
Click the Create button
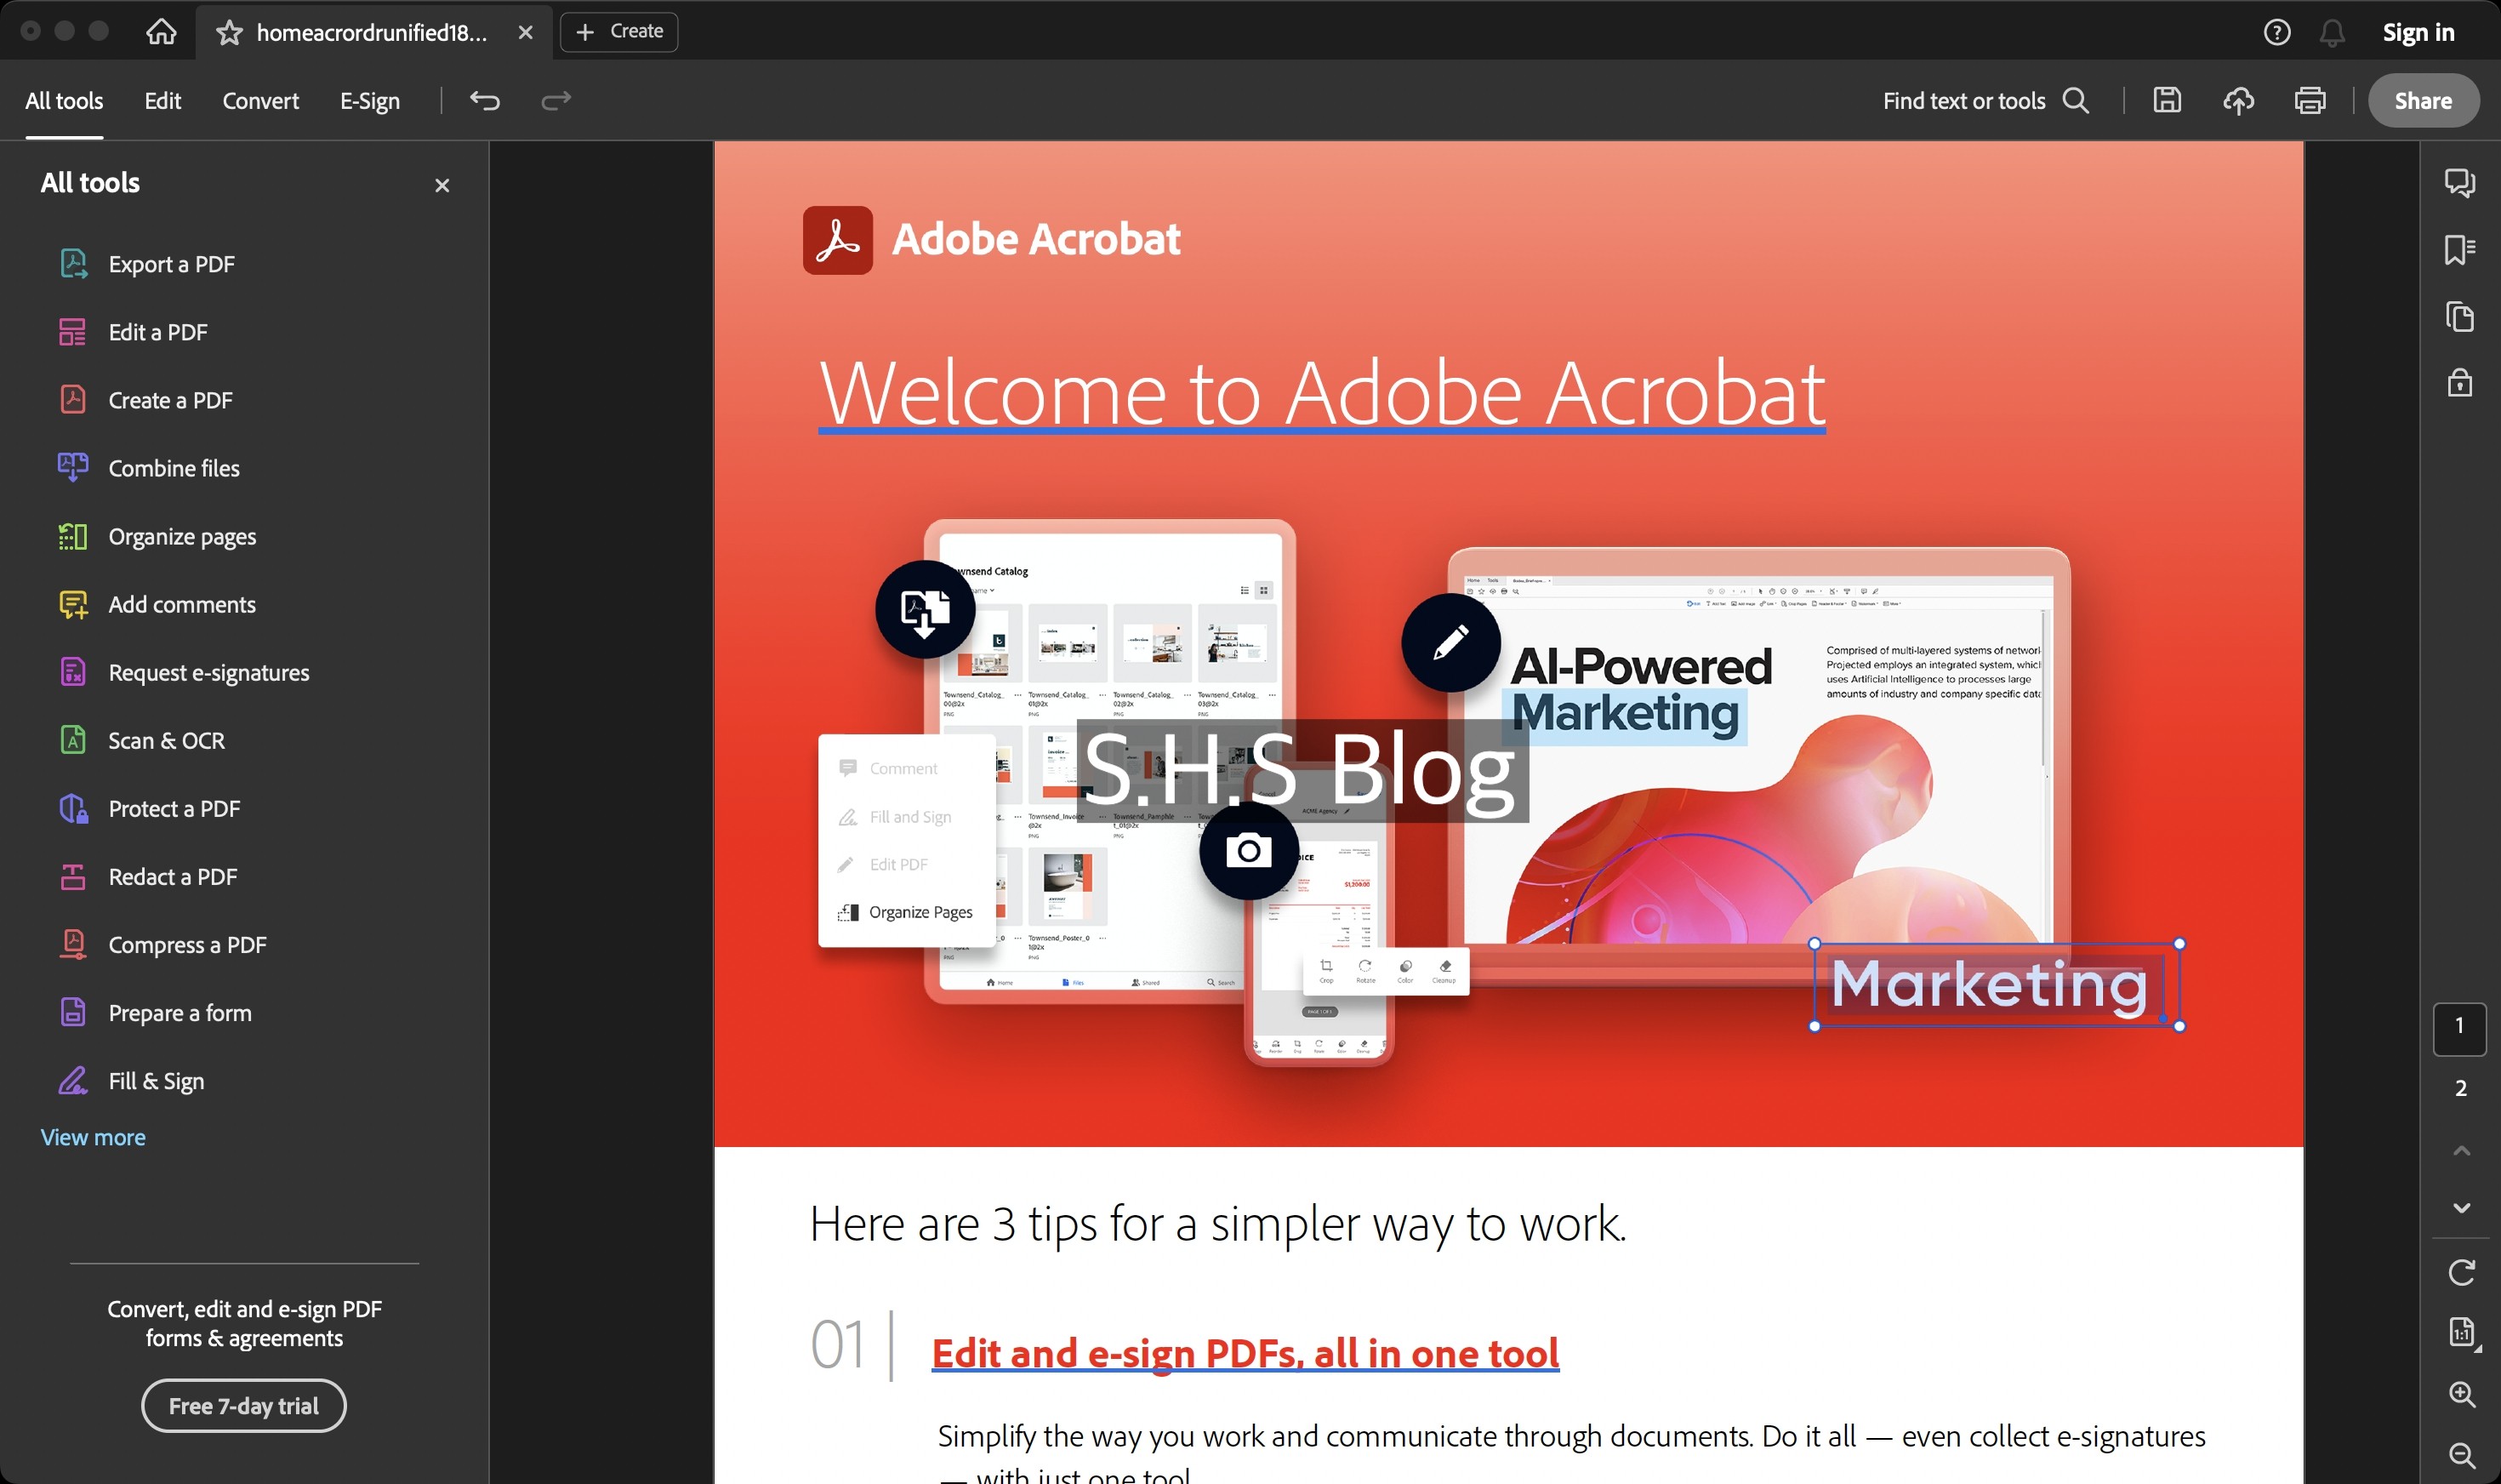point(618,32)
